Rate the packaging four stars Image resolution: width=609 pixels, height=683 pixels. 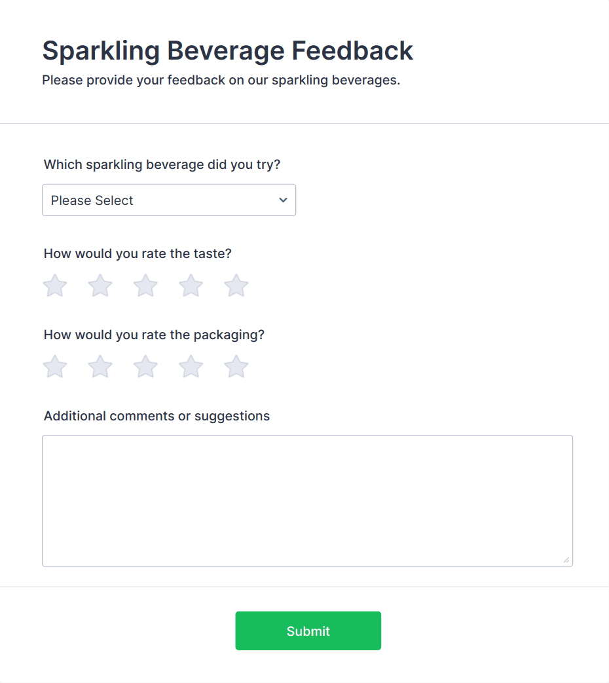[x=191, y=367]
